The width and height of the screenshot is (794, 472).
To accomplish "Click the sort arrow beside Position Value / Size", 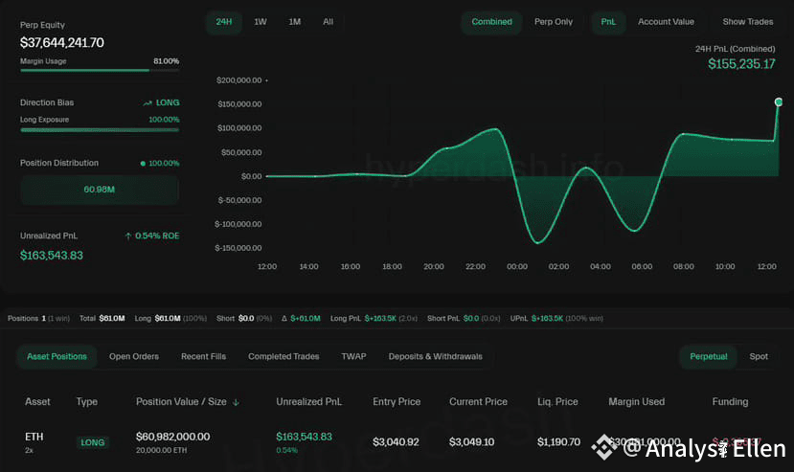I will (236, 403).
